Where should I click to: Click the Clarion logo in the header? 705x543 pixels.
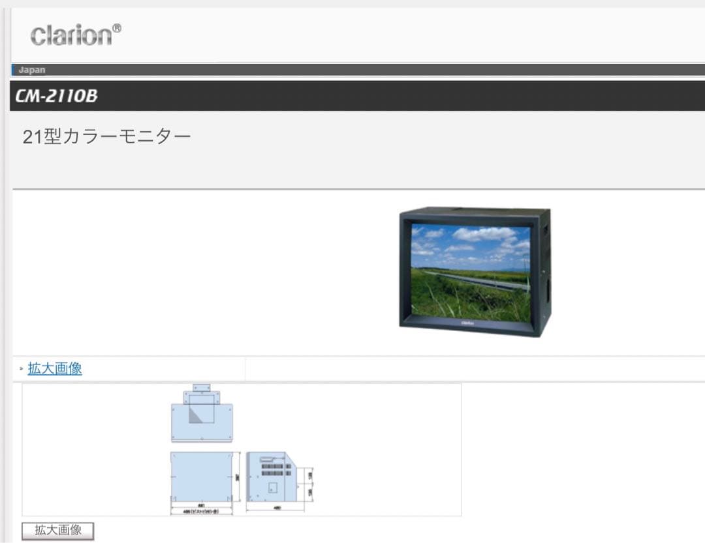(x=71, y=35)
